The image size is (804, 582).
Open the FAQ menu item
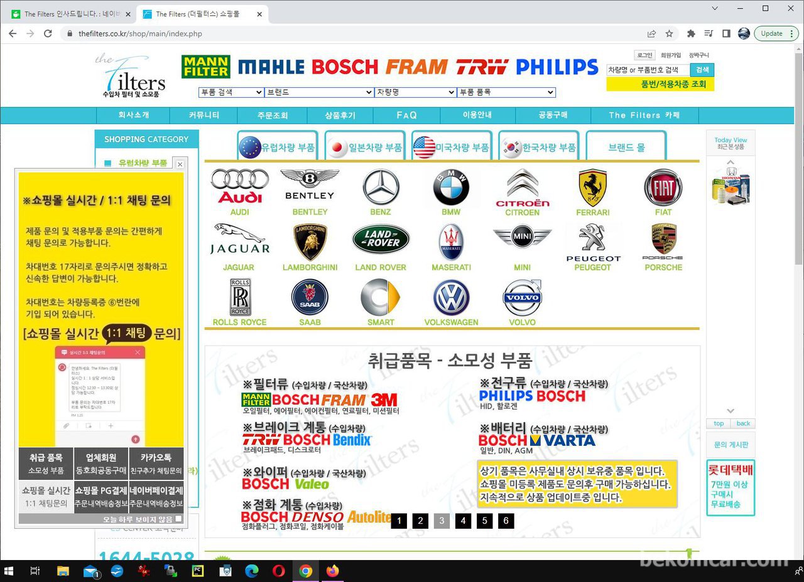tap(407, 115)
